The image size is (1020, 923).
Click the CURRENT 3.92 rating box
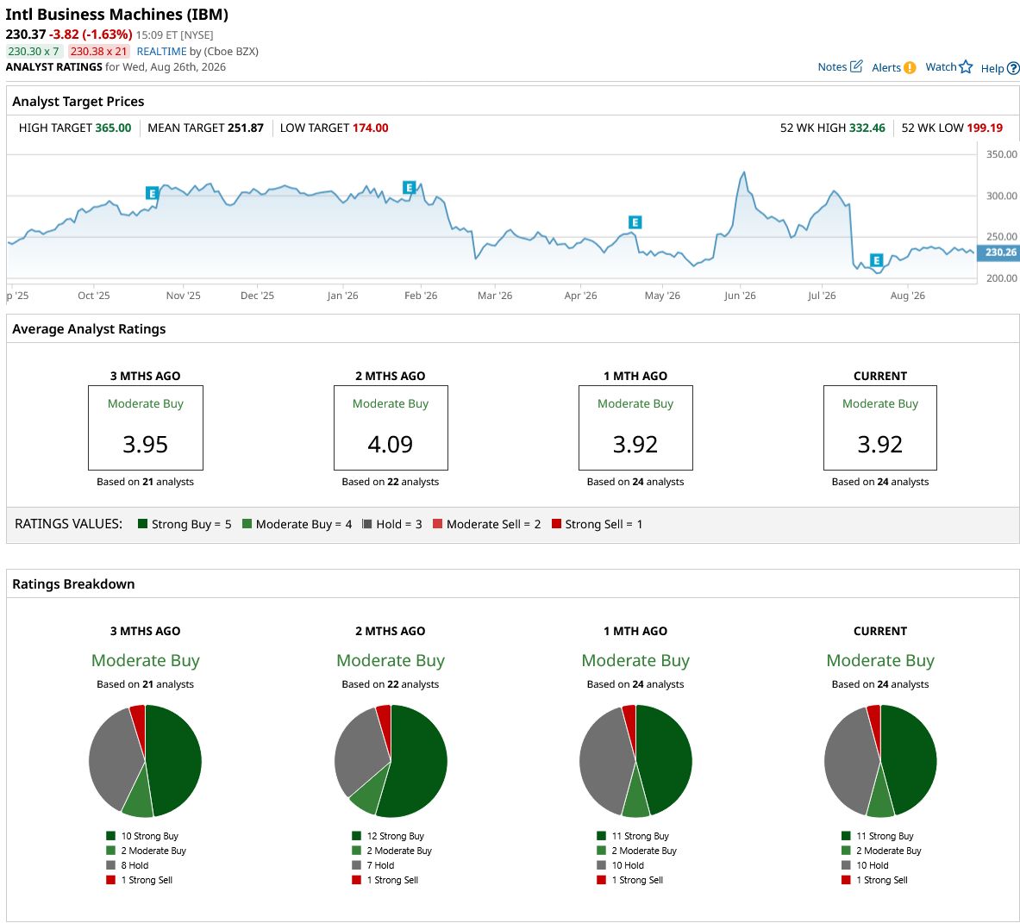tap(880, 427)
